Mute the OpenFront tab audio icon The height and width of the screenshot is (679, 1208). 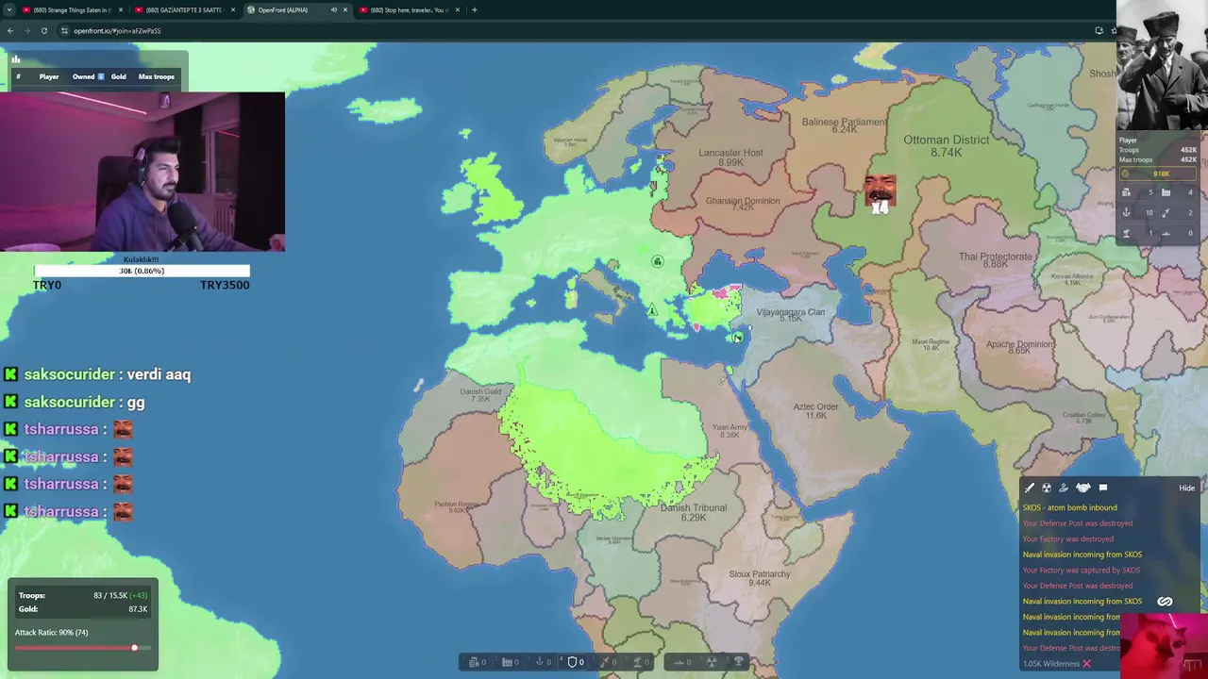point(333,9)
